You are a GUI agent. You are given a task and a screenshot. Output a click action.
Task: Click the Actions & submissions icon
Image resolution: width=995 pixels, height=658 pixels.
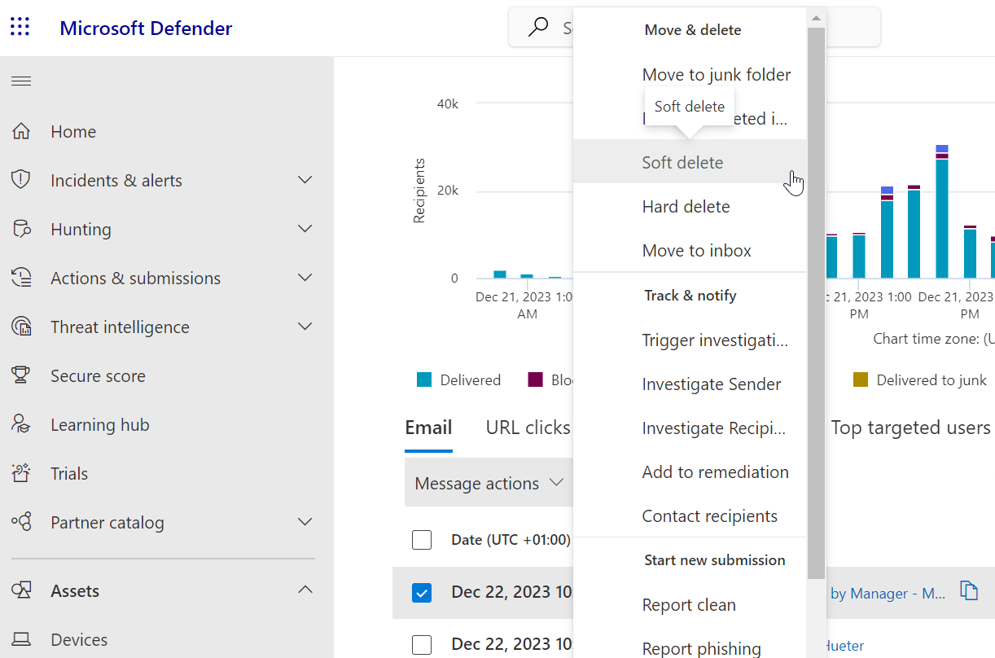(x=21, y=278)
